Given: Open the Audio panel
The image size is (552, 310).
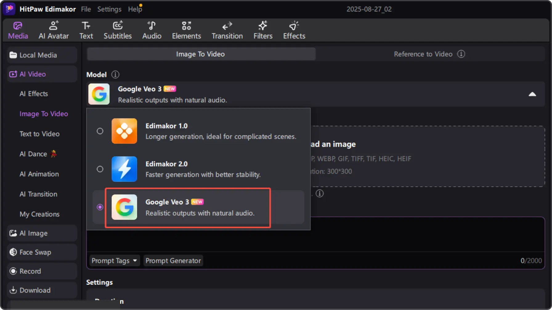Looking at the screenshot, I should pos(152,30).
